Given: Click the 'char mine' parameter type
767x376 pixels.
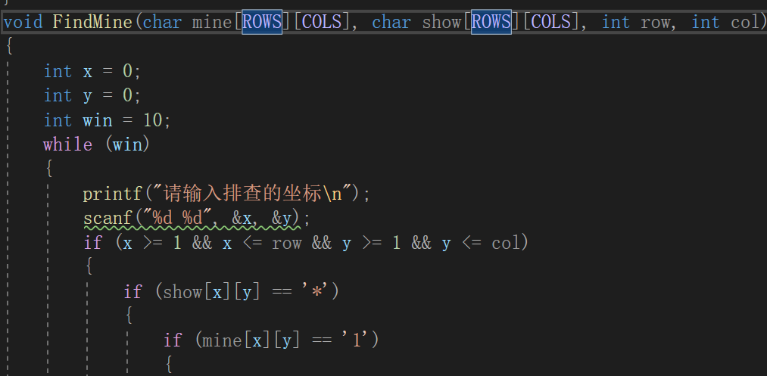Looking at the screenshot, I should click(x=187, y=22).
